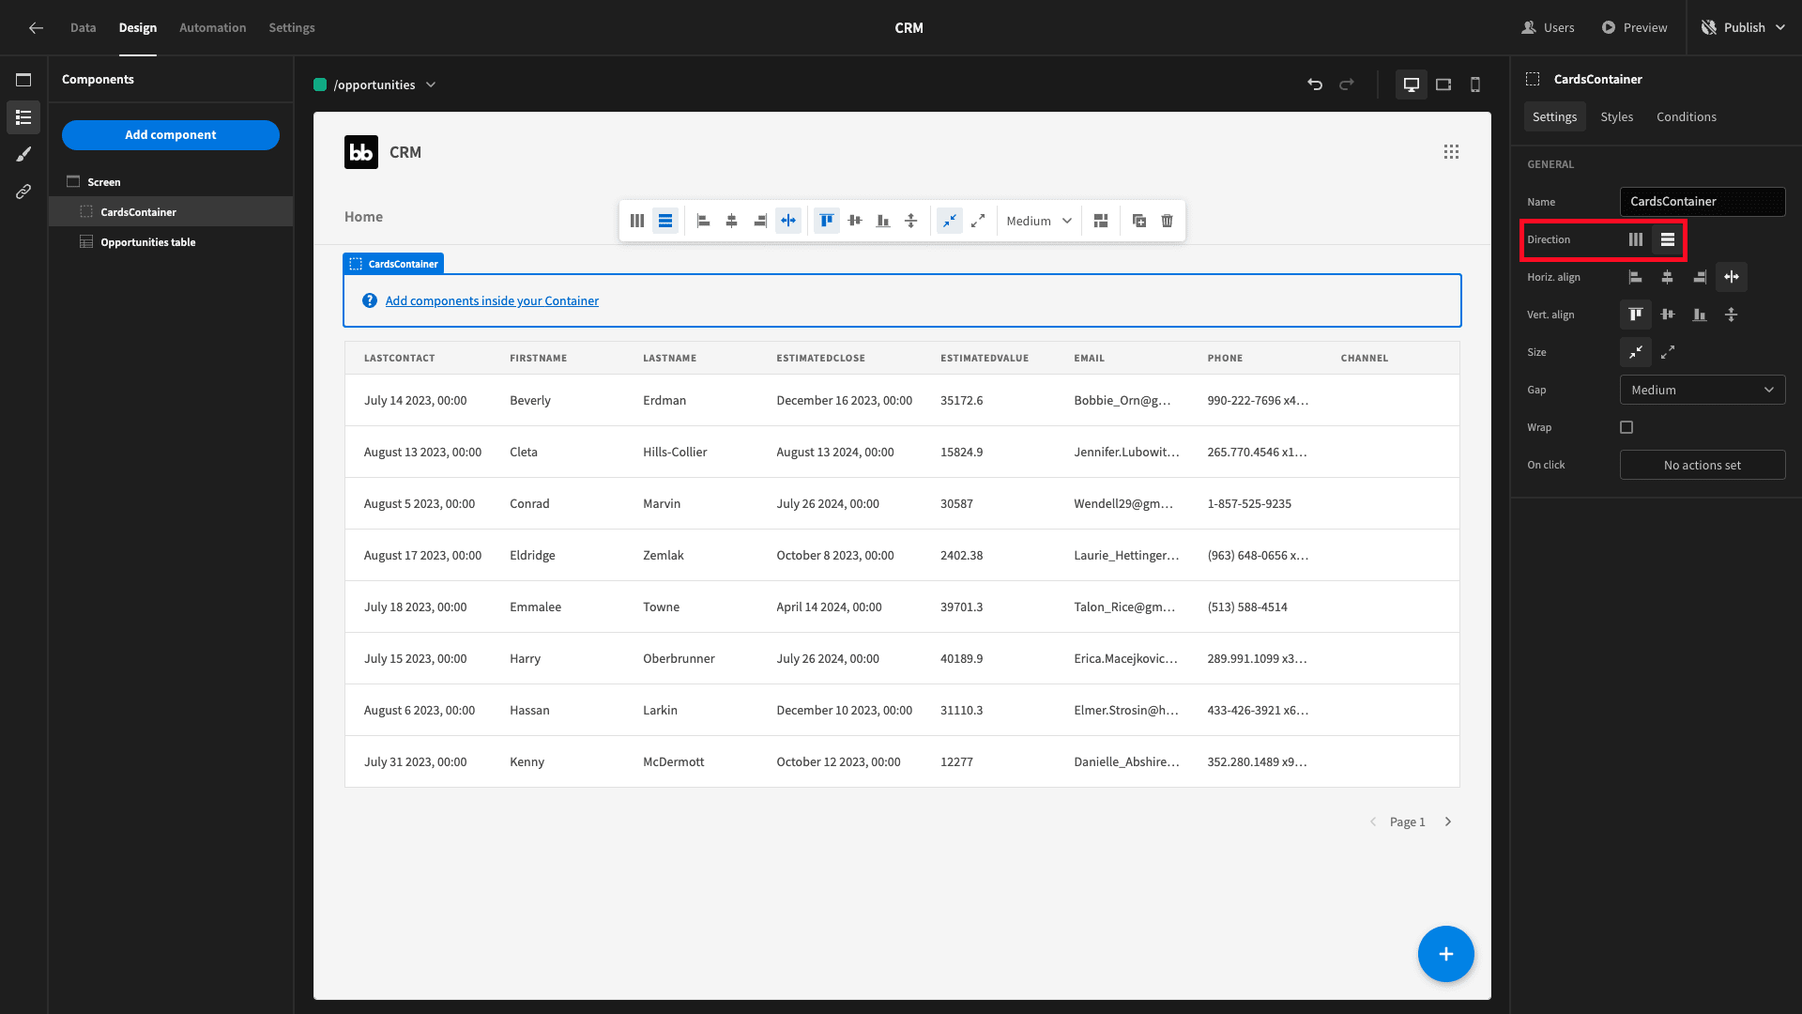Image resolution: width=1802 pixels, height=1014 pixels.
Task: Set Vert. align to middle in panel
Action: pos(1668,315)
